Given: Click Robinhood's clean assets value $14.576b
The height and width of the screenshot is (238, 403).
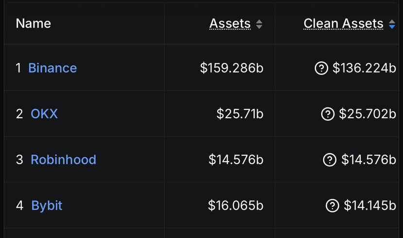Looking at the screenshot, I should click(368, 160).
